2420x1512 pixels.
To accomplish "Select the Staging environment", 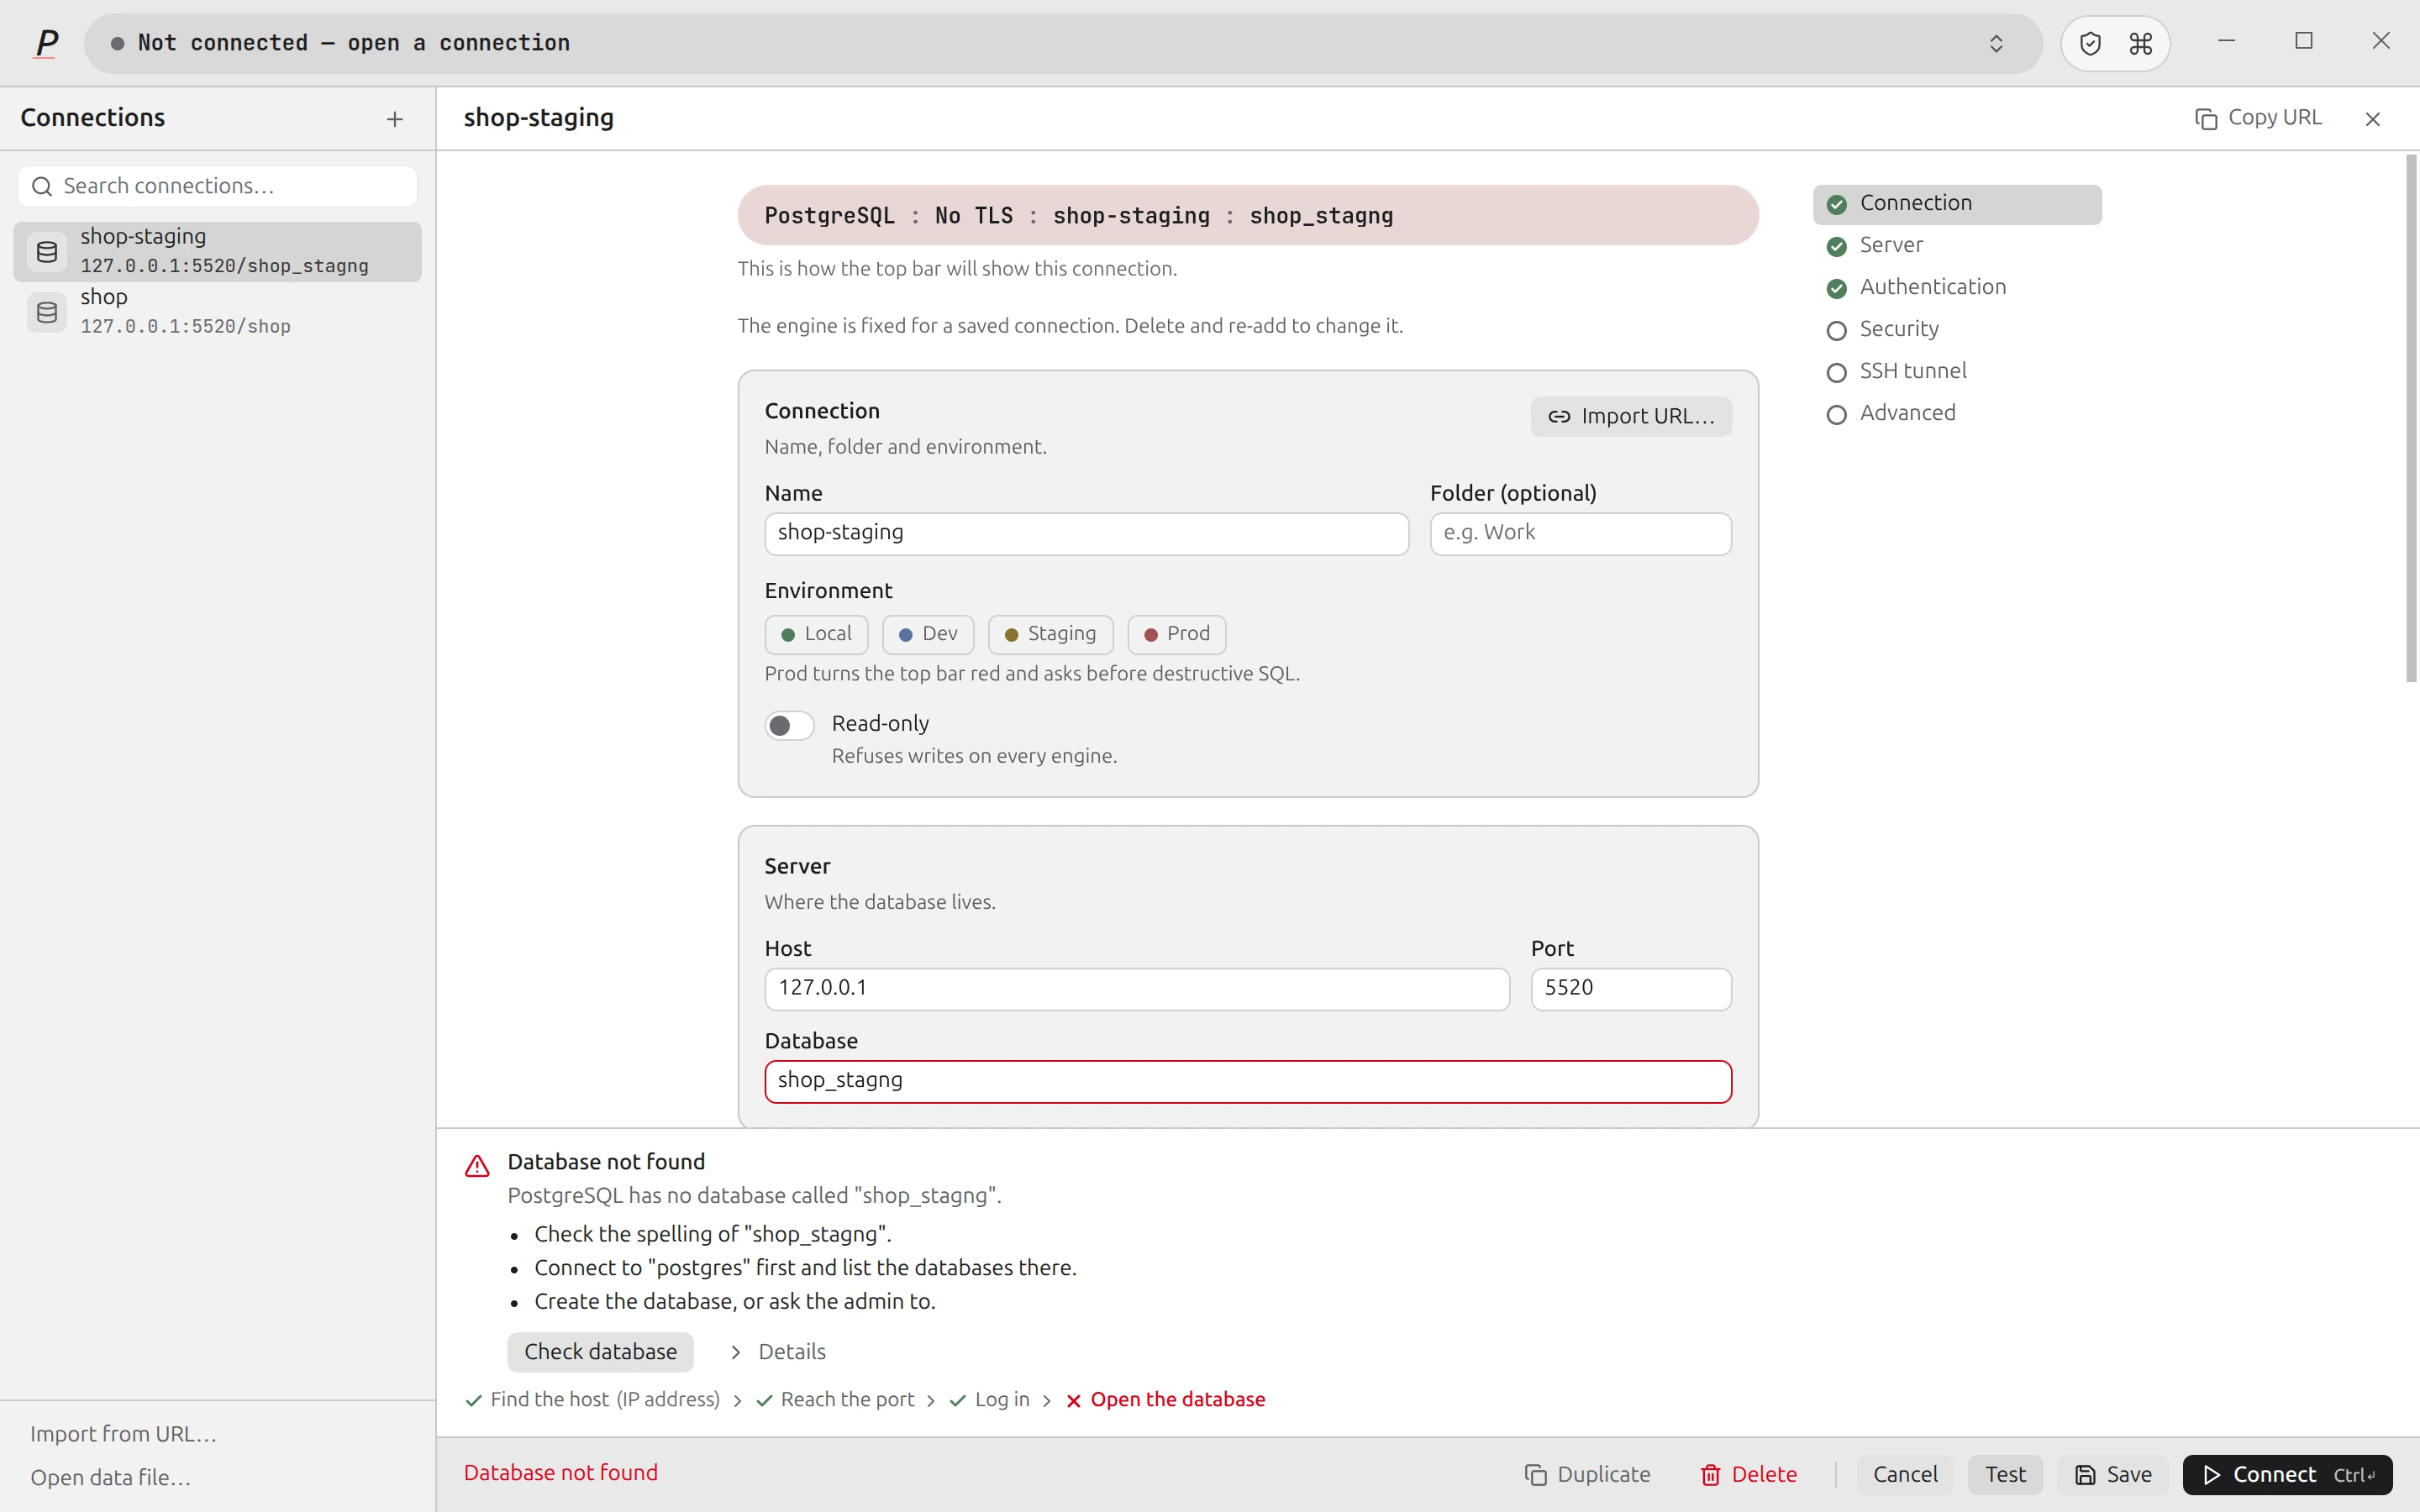I will [x=1050, y=634].
